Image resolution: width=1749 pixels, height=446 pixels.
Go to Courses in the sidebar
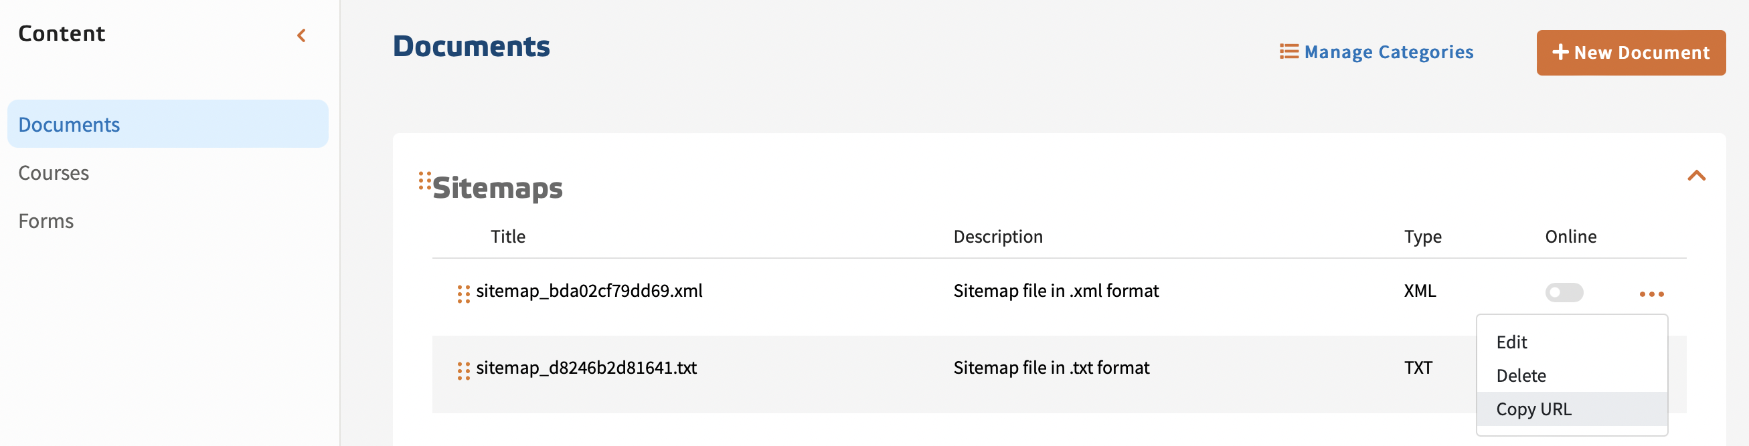[54, 173]
